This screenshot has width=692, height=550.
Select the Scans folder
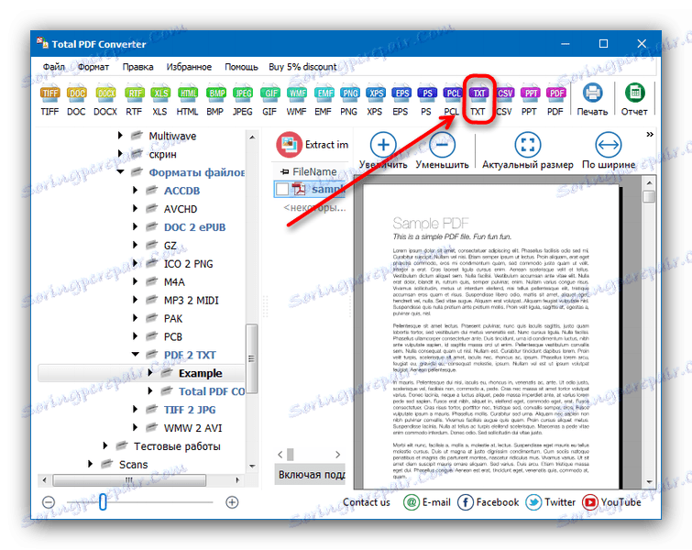click(133, 464)
